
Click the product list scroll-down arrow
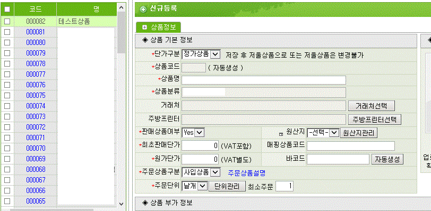(x=121, y=204)
